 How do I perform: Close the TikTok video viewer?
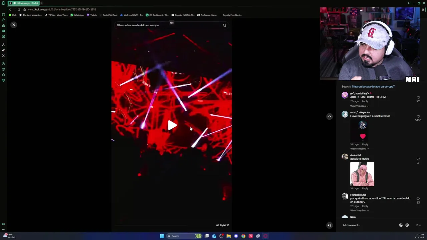14,25
